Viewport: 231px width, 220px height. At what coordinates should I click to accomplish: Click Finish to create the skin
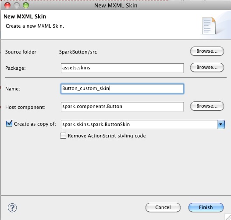pyautogui.click(x=206, y=207)
